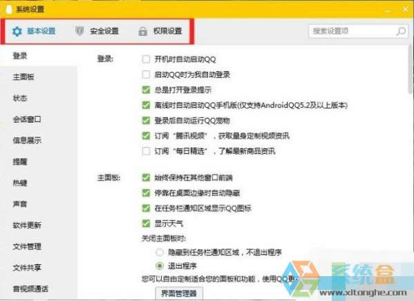This screenshot has height=301, width=414.
Task: Minimize the 系统设置 window
Action: coord(388,11)
